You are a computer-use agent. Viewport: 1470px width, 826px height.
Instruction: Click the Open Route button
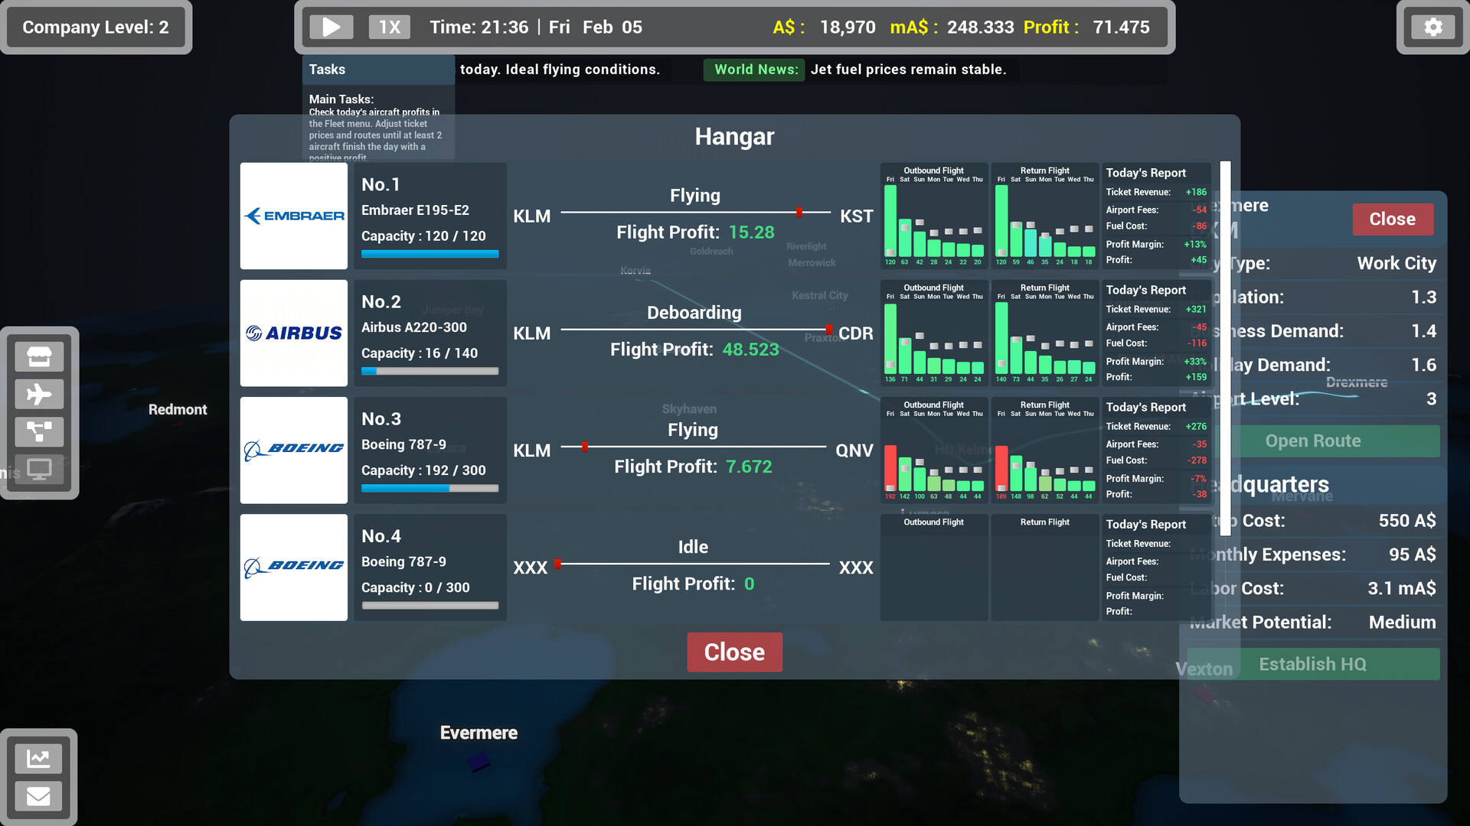pos(1312,441)
